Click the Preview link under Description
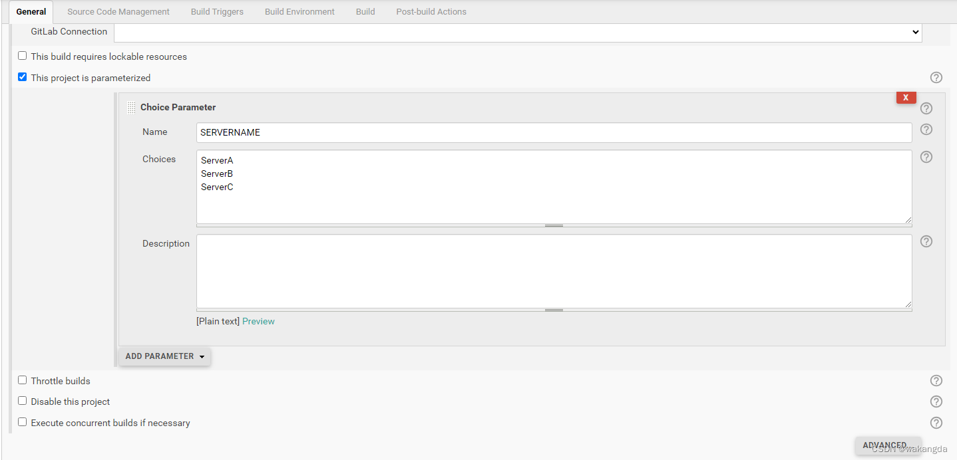The width and height of the screenshot is (957, 460). click(258, 321)
